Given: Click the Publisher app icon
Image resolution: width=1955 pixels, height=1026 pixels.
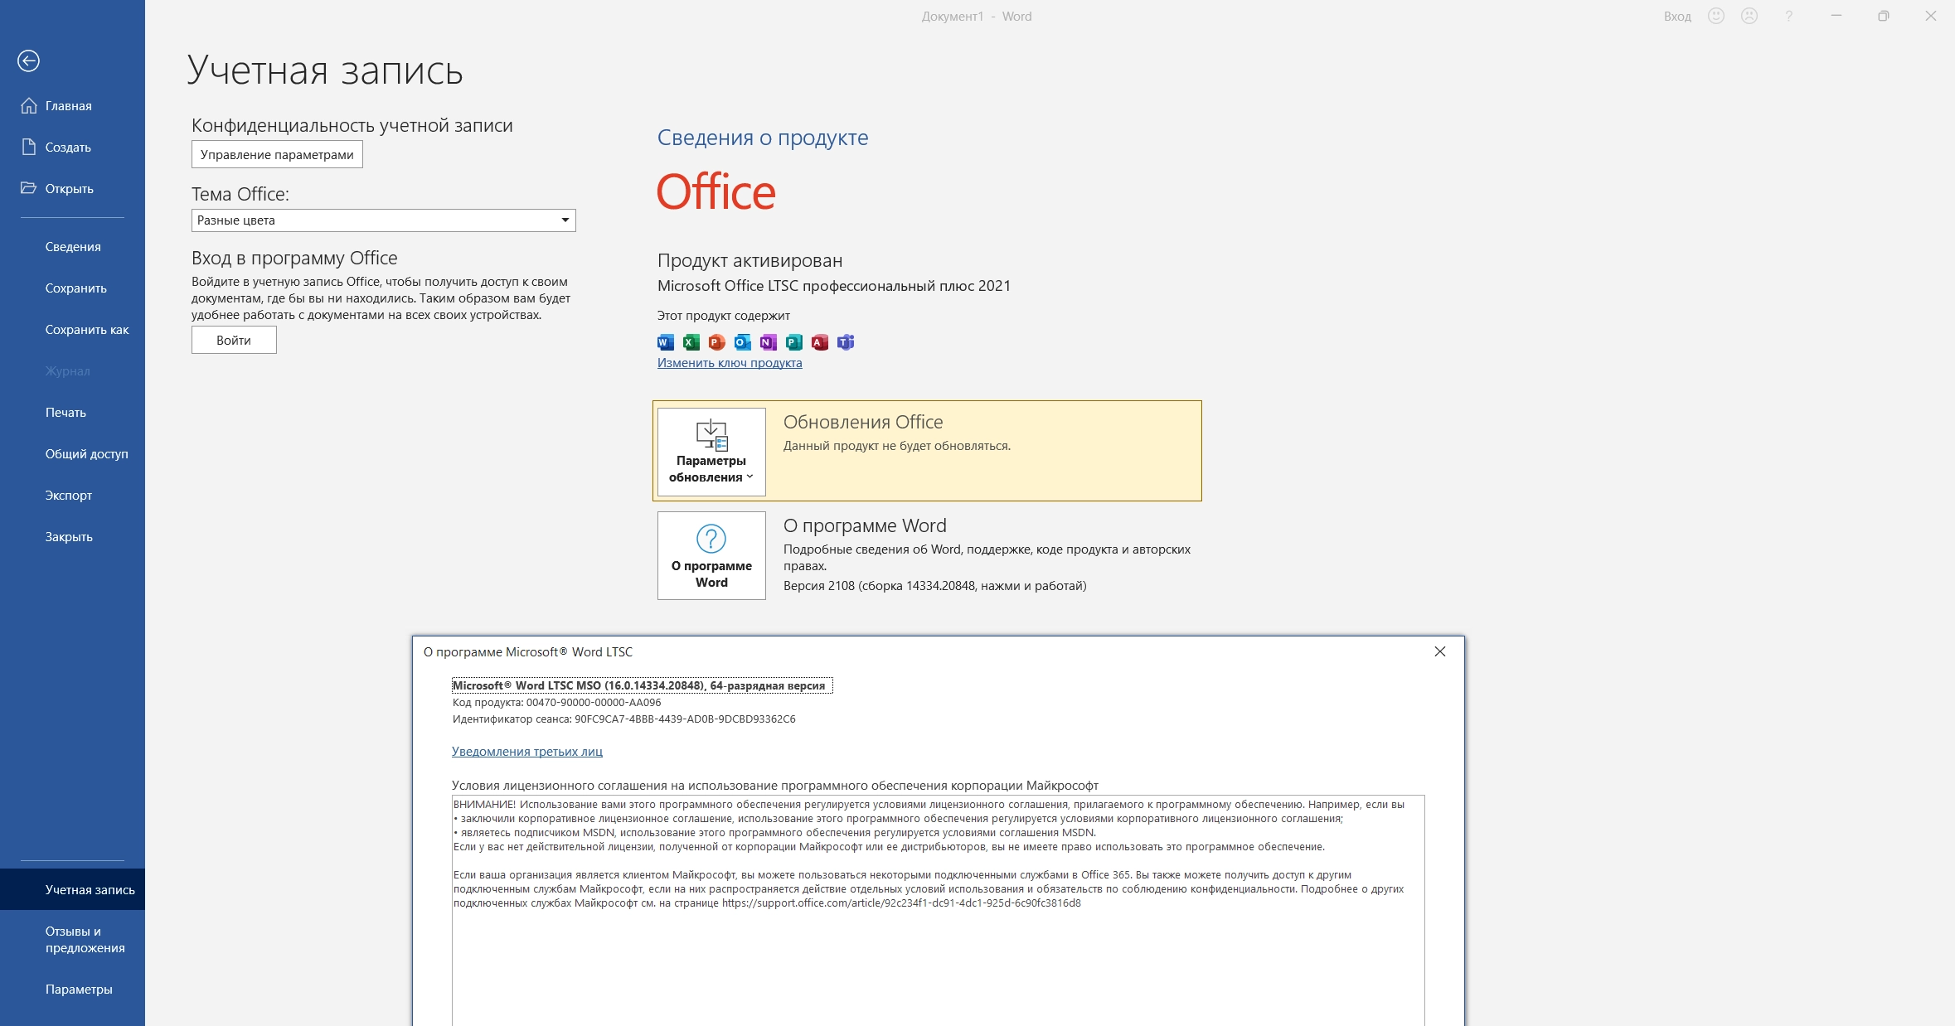Looking at the screenshot, I should coord(794,342).
